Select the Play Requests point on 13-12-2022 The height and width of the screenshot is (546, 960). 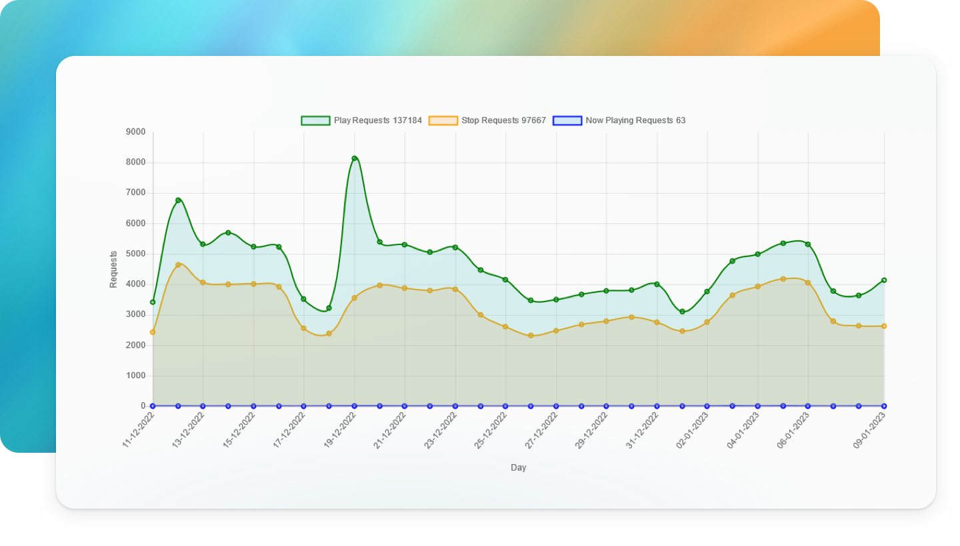point(203,244)
